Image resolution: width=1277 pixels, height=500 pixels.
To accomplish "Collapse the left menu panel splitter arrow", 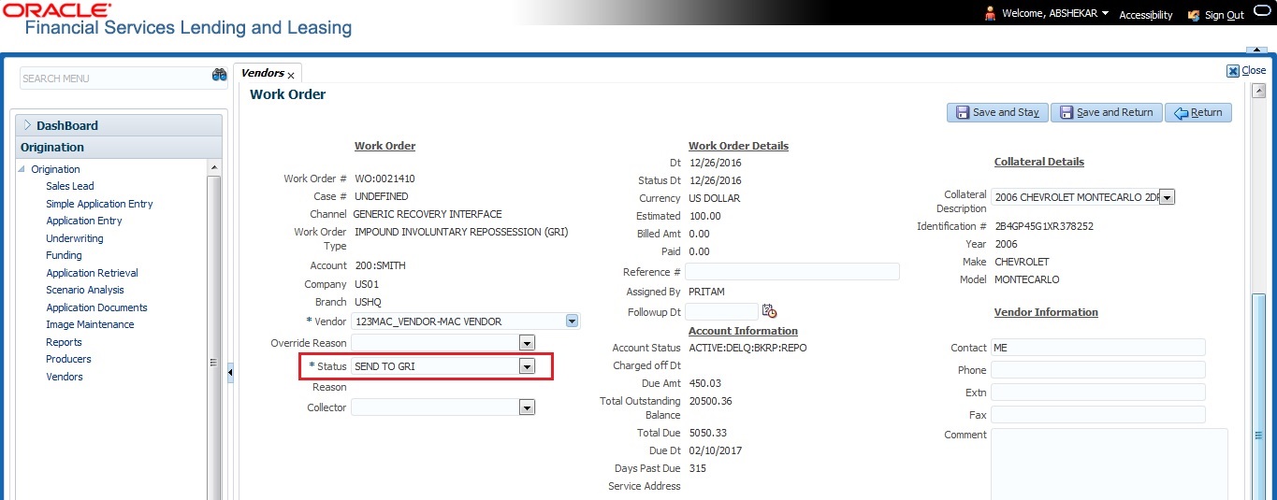I will point(230,372).
